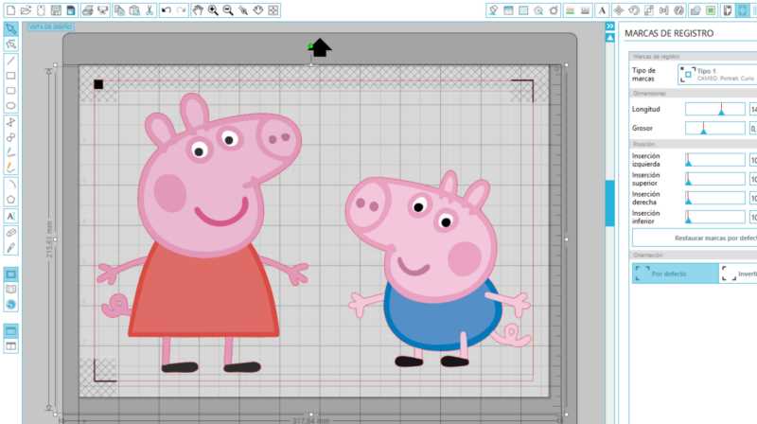Open the Silhouette online store globe icon
This screenshot has height=424, width=757.
tap(10, 305)
